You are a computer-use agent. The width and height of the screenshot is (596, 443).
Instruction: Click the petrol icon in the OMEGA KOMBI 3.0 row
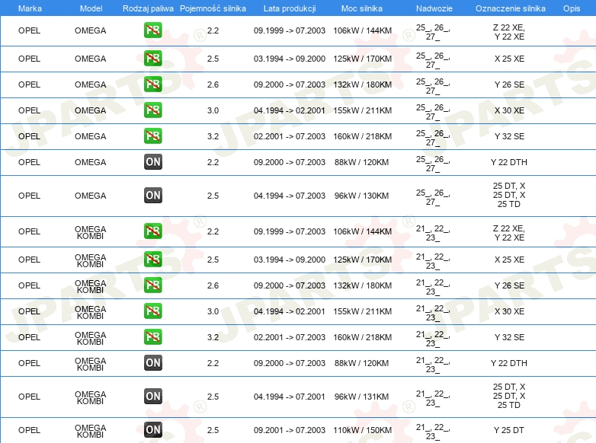(152, 311)
